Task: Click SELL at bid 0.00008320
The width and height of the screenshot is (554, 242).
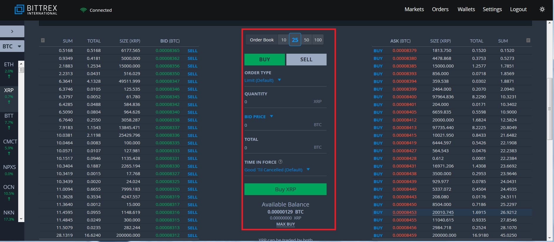Action: tap(192, 189)
